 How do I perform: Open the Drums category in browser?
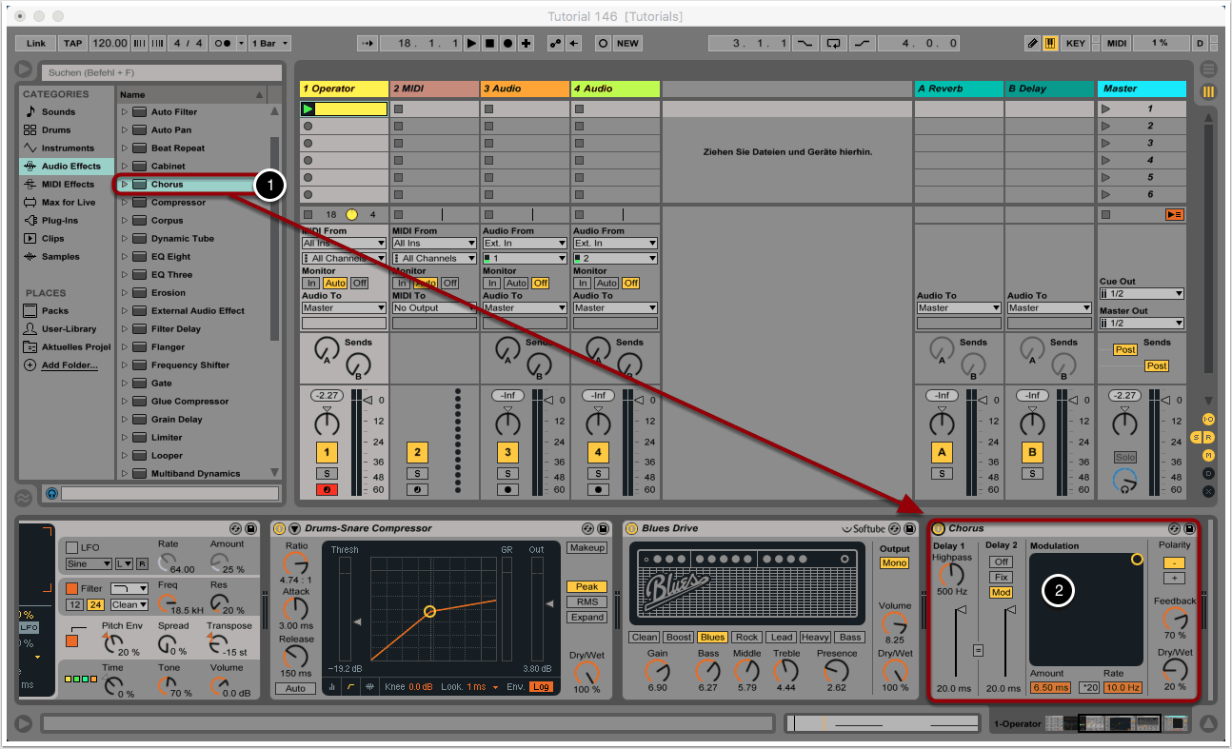56,129
